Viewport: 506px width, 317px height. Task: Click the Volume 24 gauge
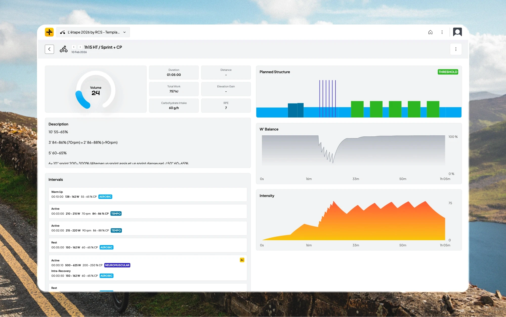coord(96,90)
